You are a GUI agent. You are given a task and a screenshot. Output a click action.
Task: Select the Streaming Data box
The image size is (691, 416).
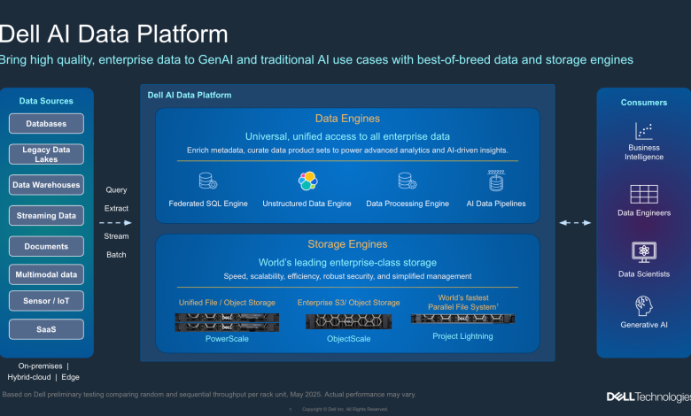[x=46, y=216]
